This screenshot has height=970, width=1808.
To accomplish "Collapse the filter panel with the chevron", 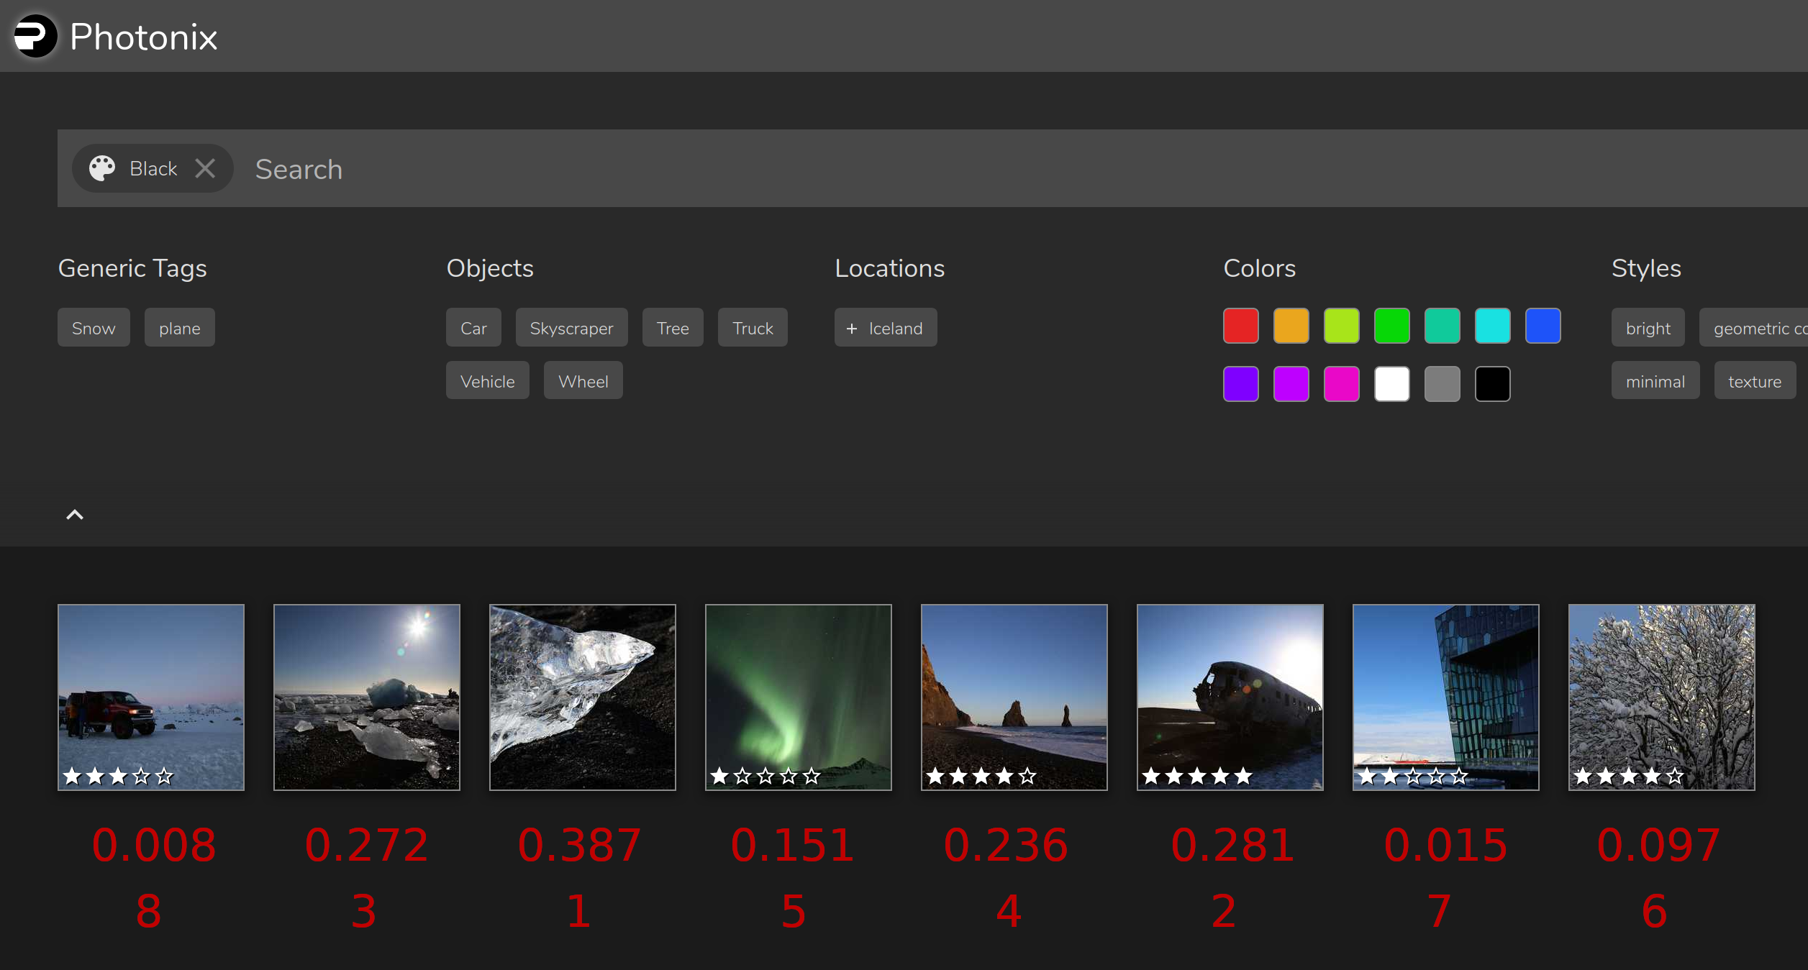I will coord(74,513).
